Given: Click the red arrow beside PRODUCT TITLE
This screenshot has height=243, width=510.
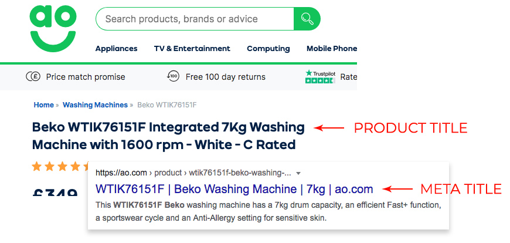Looking at the screenshot, I should click(329, 128).
